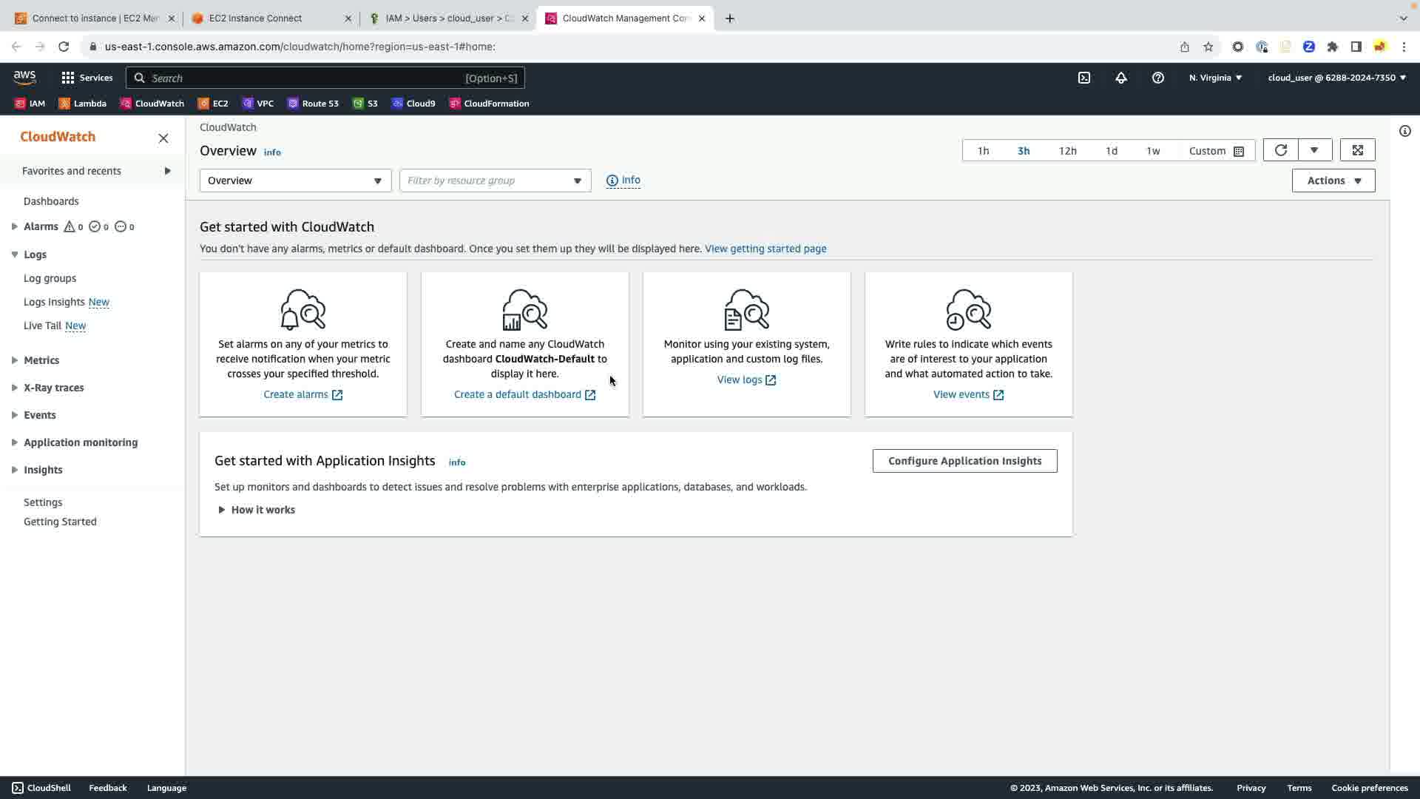Select the 1w time range
1420x799 pixels.
pyautogui.click(x=1152, y=151)
